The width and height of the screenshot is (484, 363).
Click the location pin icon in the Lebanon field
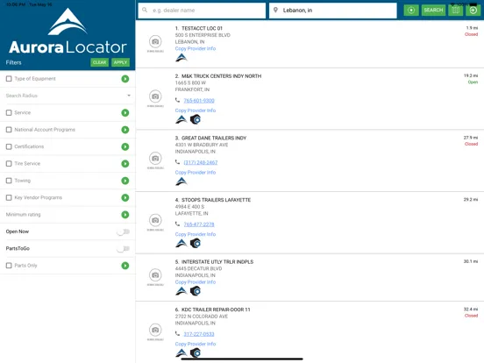pyautogui.click(x=275, y=10)
